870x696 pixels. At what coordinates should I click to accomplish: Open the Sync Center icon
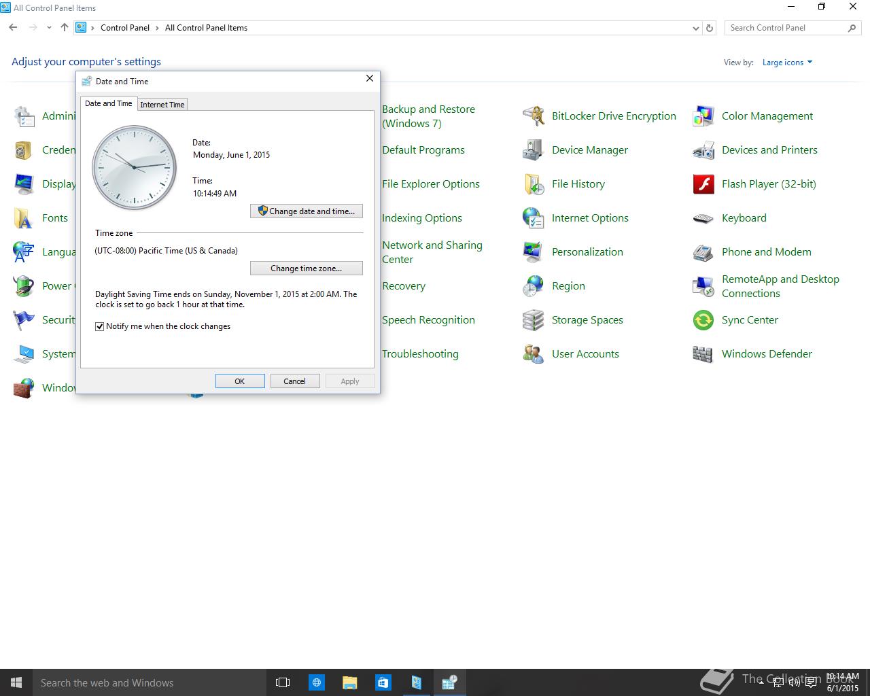pos(703,320)
